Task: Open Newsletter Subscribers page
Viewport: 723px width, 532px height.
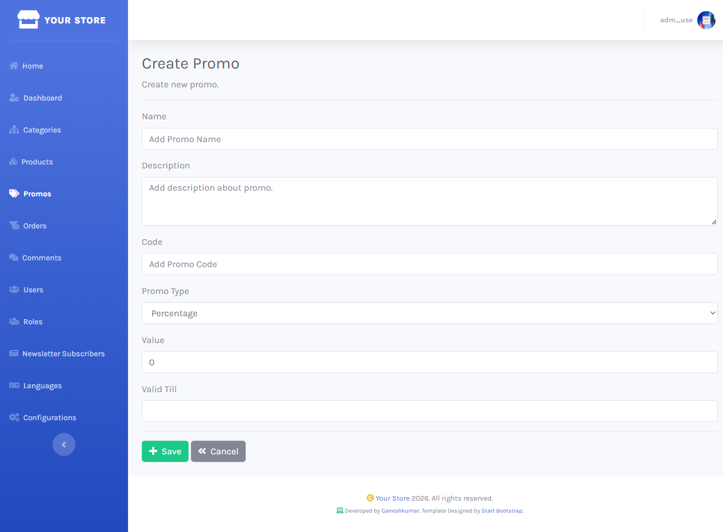Action: coord(63,354)
